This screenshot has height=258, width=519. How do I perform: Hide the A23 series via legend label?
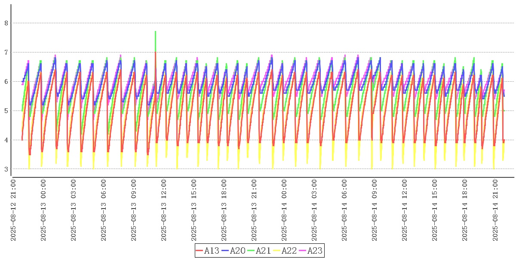click(315, 250)
